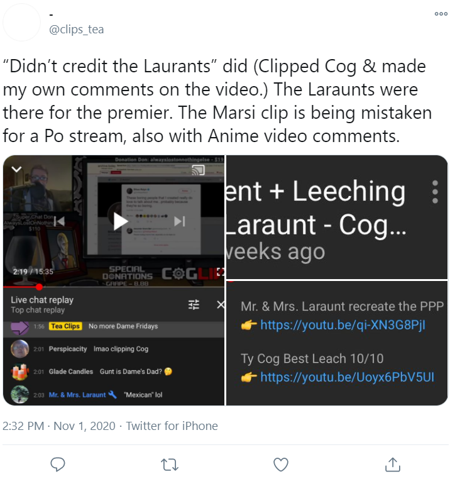This screenshot has height=479, width=450.
Task: Open the live chat filter settings icon
Action: coord(194,304)
